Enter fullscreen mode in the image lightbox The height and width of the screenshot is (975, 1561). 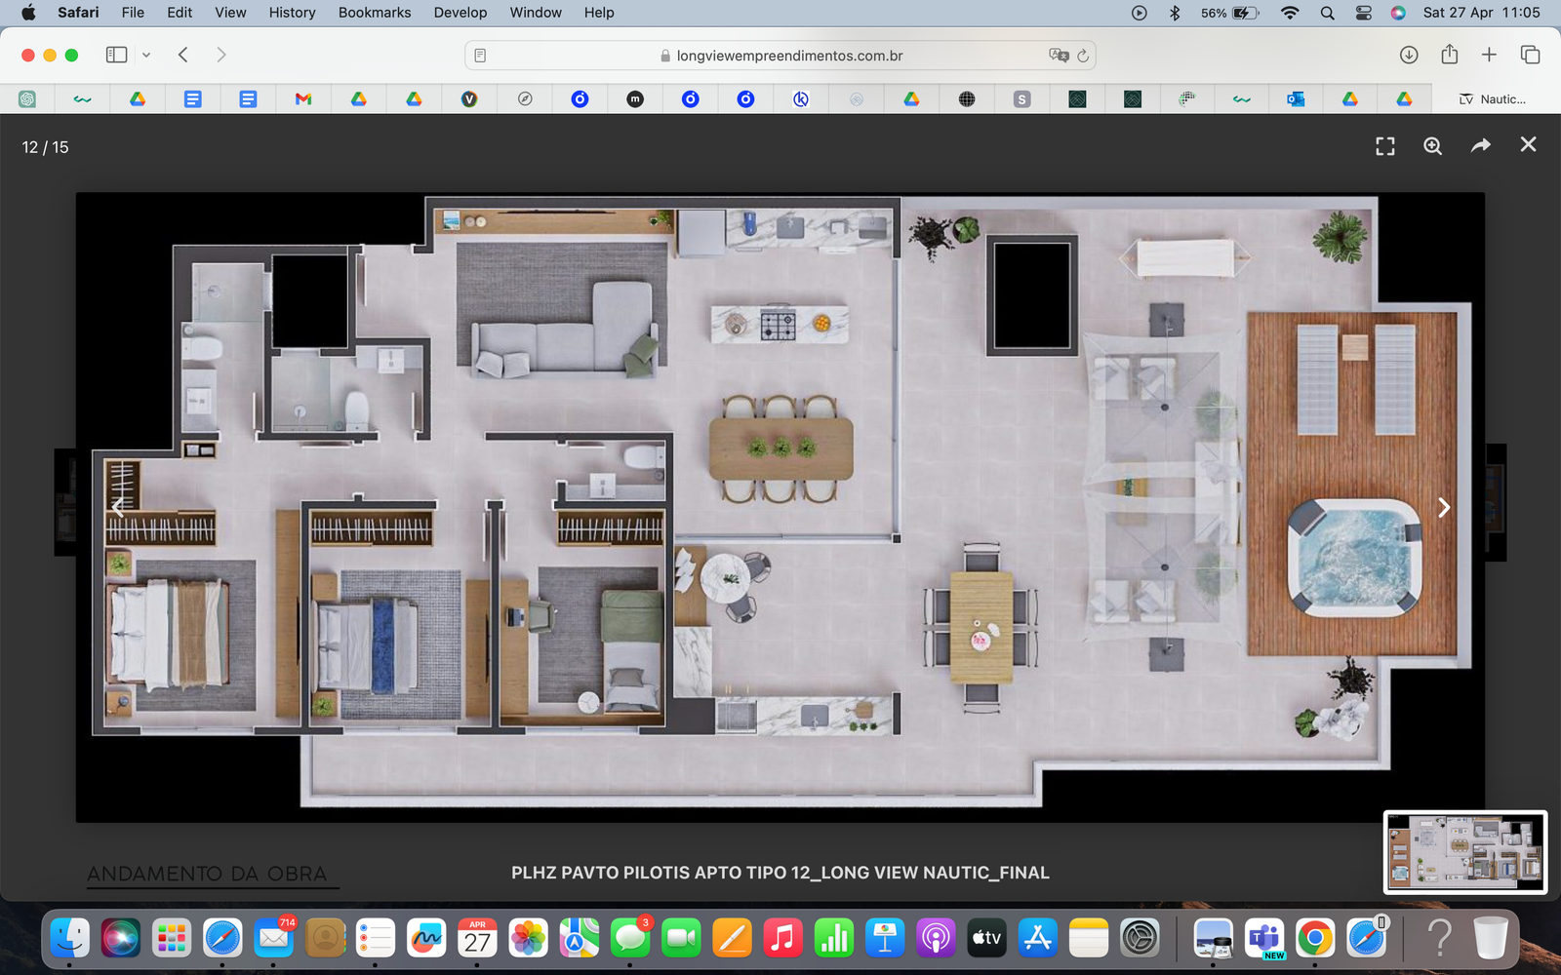[x=1384, y=146]
